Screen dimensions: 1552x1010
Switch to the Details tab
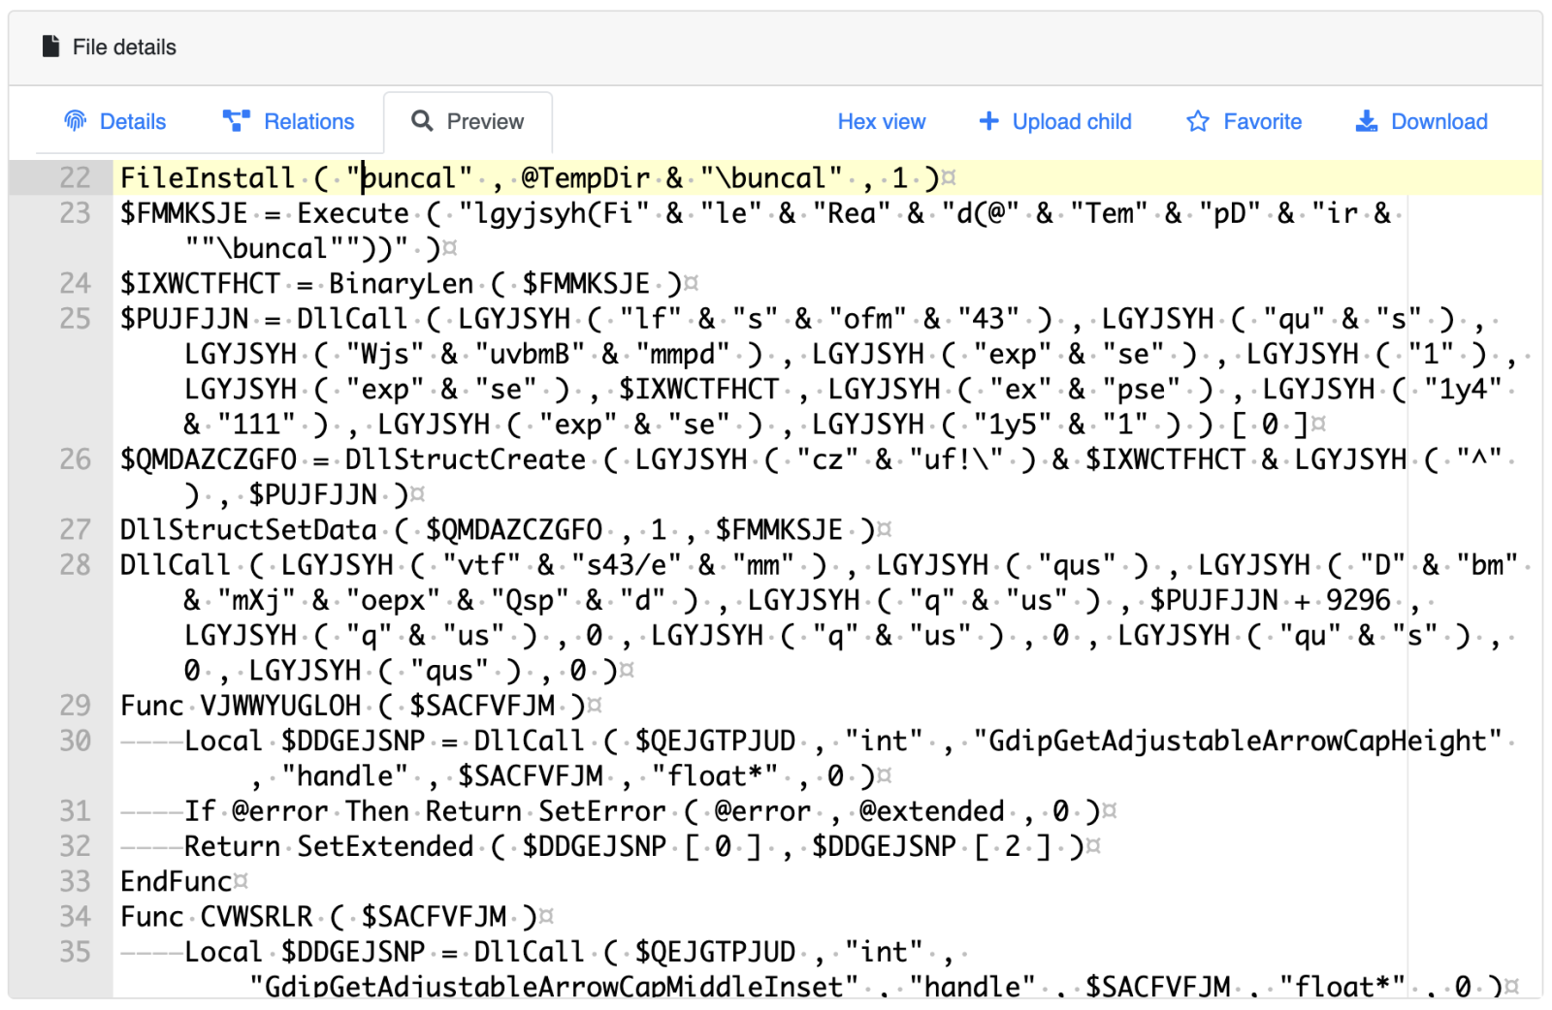[133, 121]
